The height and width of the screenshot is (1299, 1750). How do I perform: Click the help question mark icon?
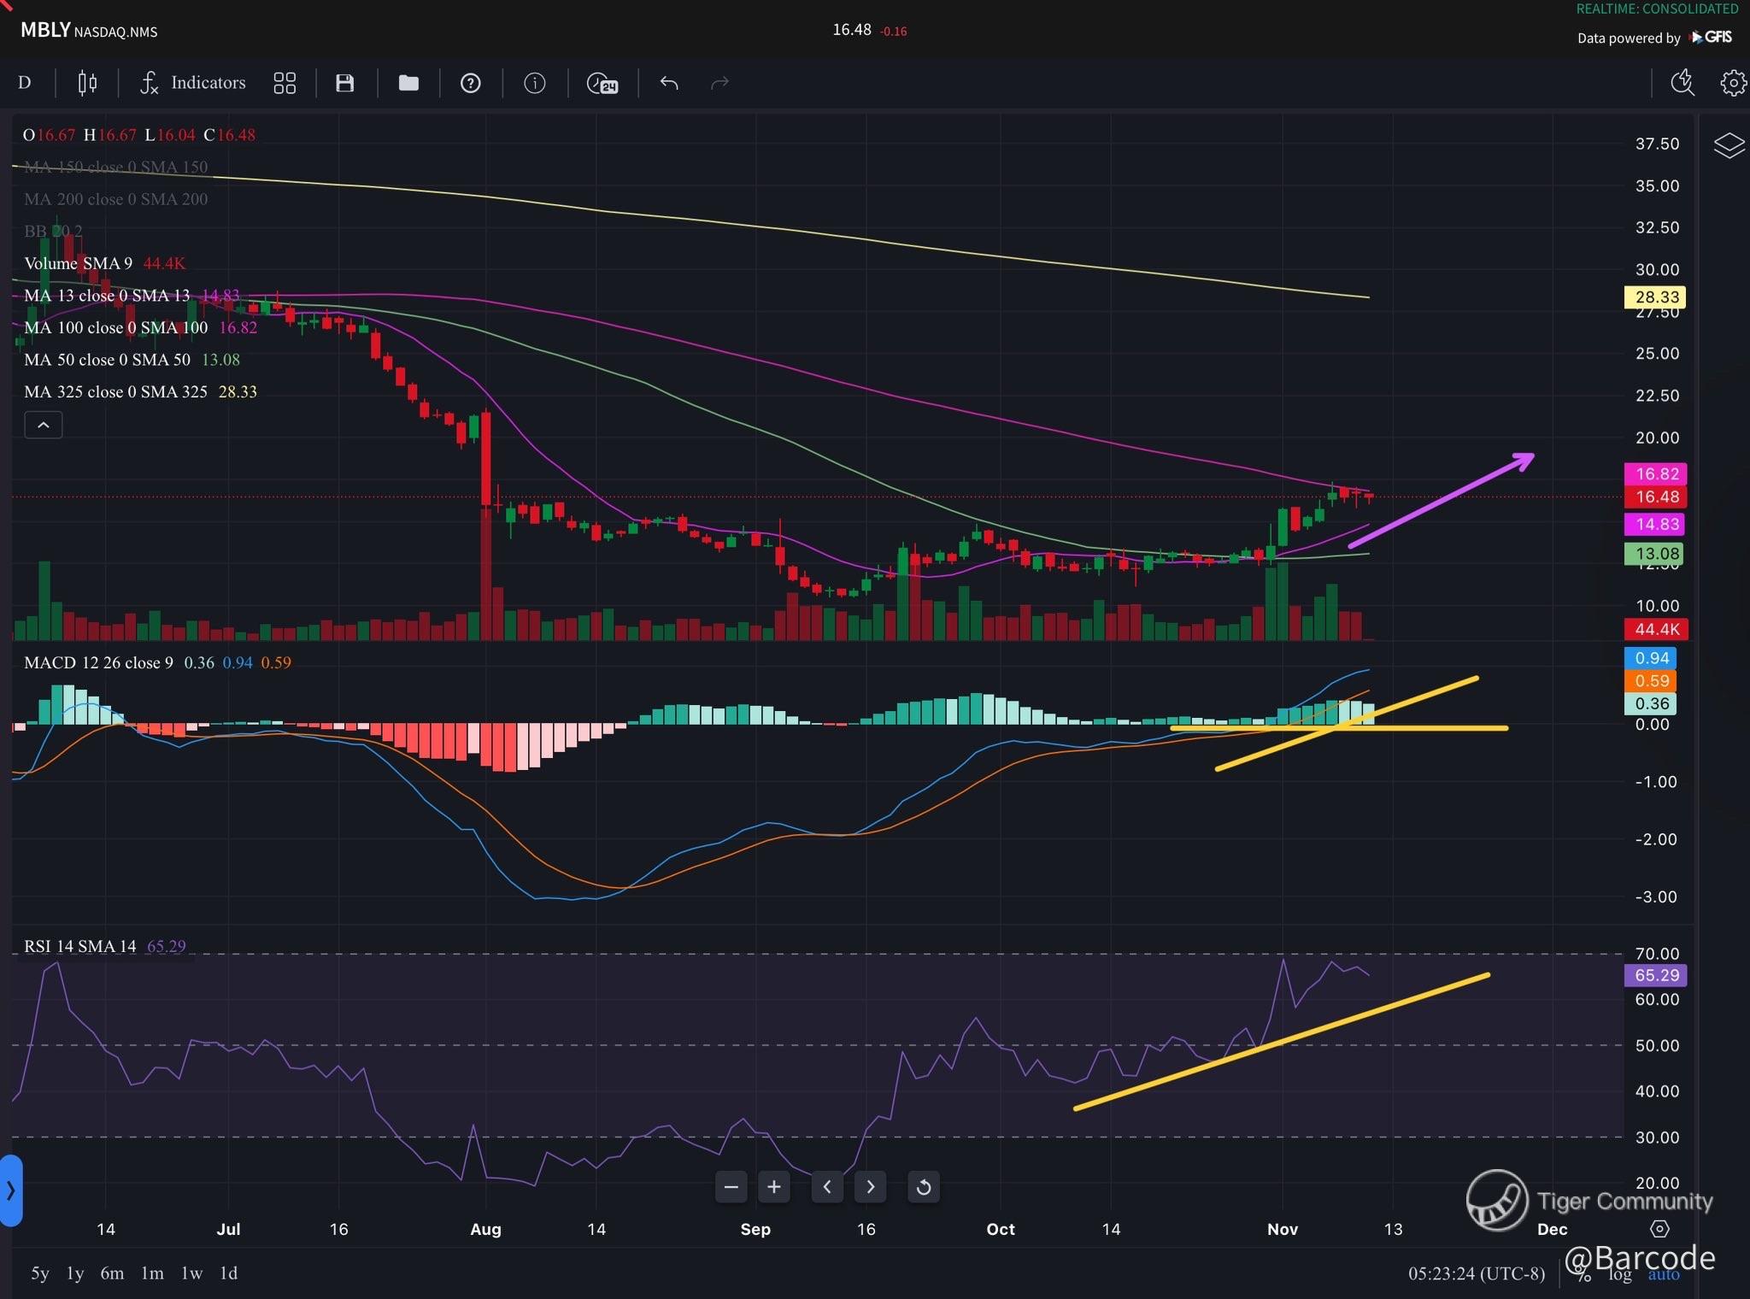click(x=471, y=83)
